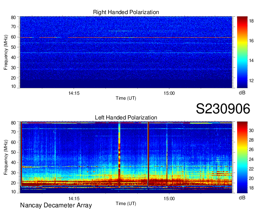The height and width of the screenshot is (210, 258).
Task: Click the 30 MHz tick of Left Handed plot
Action: (x=13, y=173)
